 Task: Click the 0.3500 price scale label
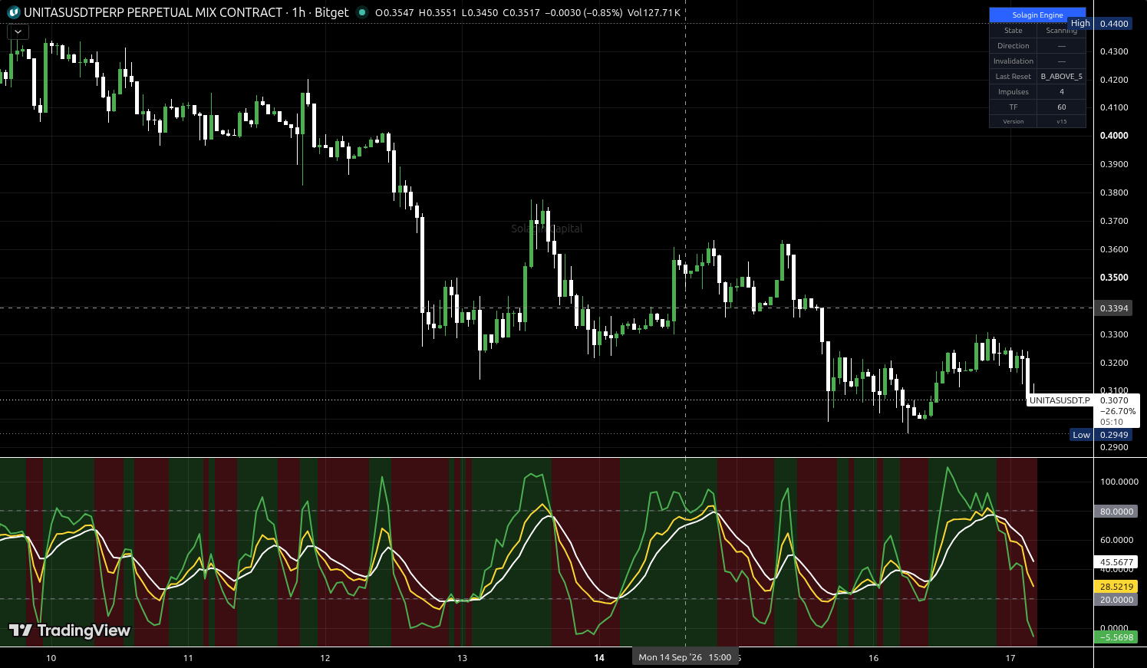1114,278
